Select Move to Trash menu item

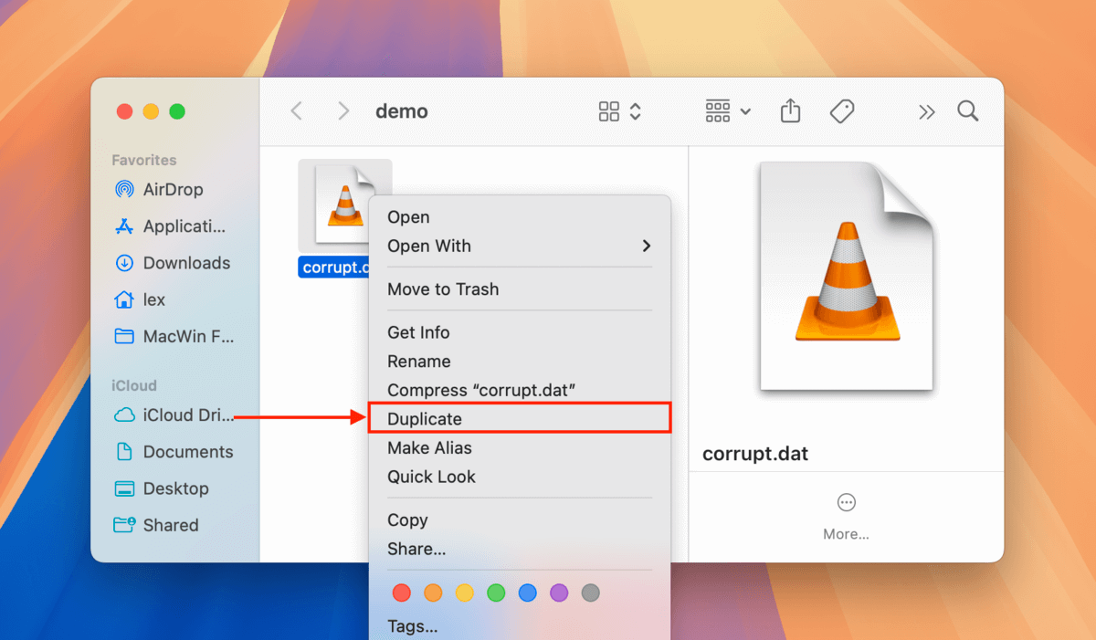point(520,289)
